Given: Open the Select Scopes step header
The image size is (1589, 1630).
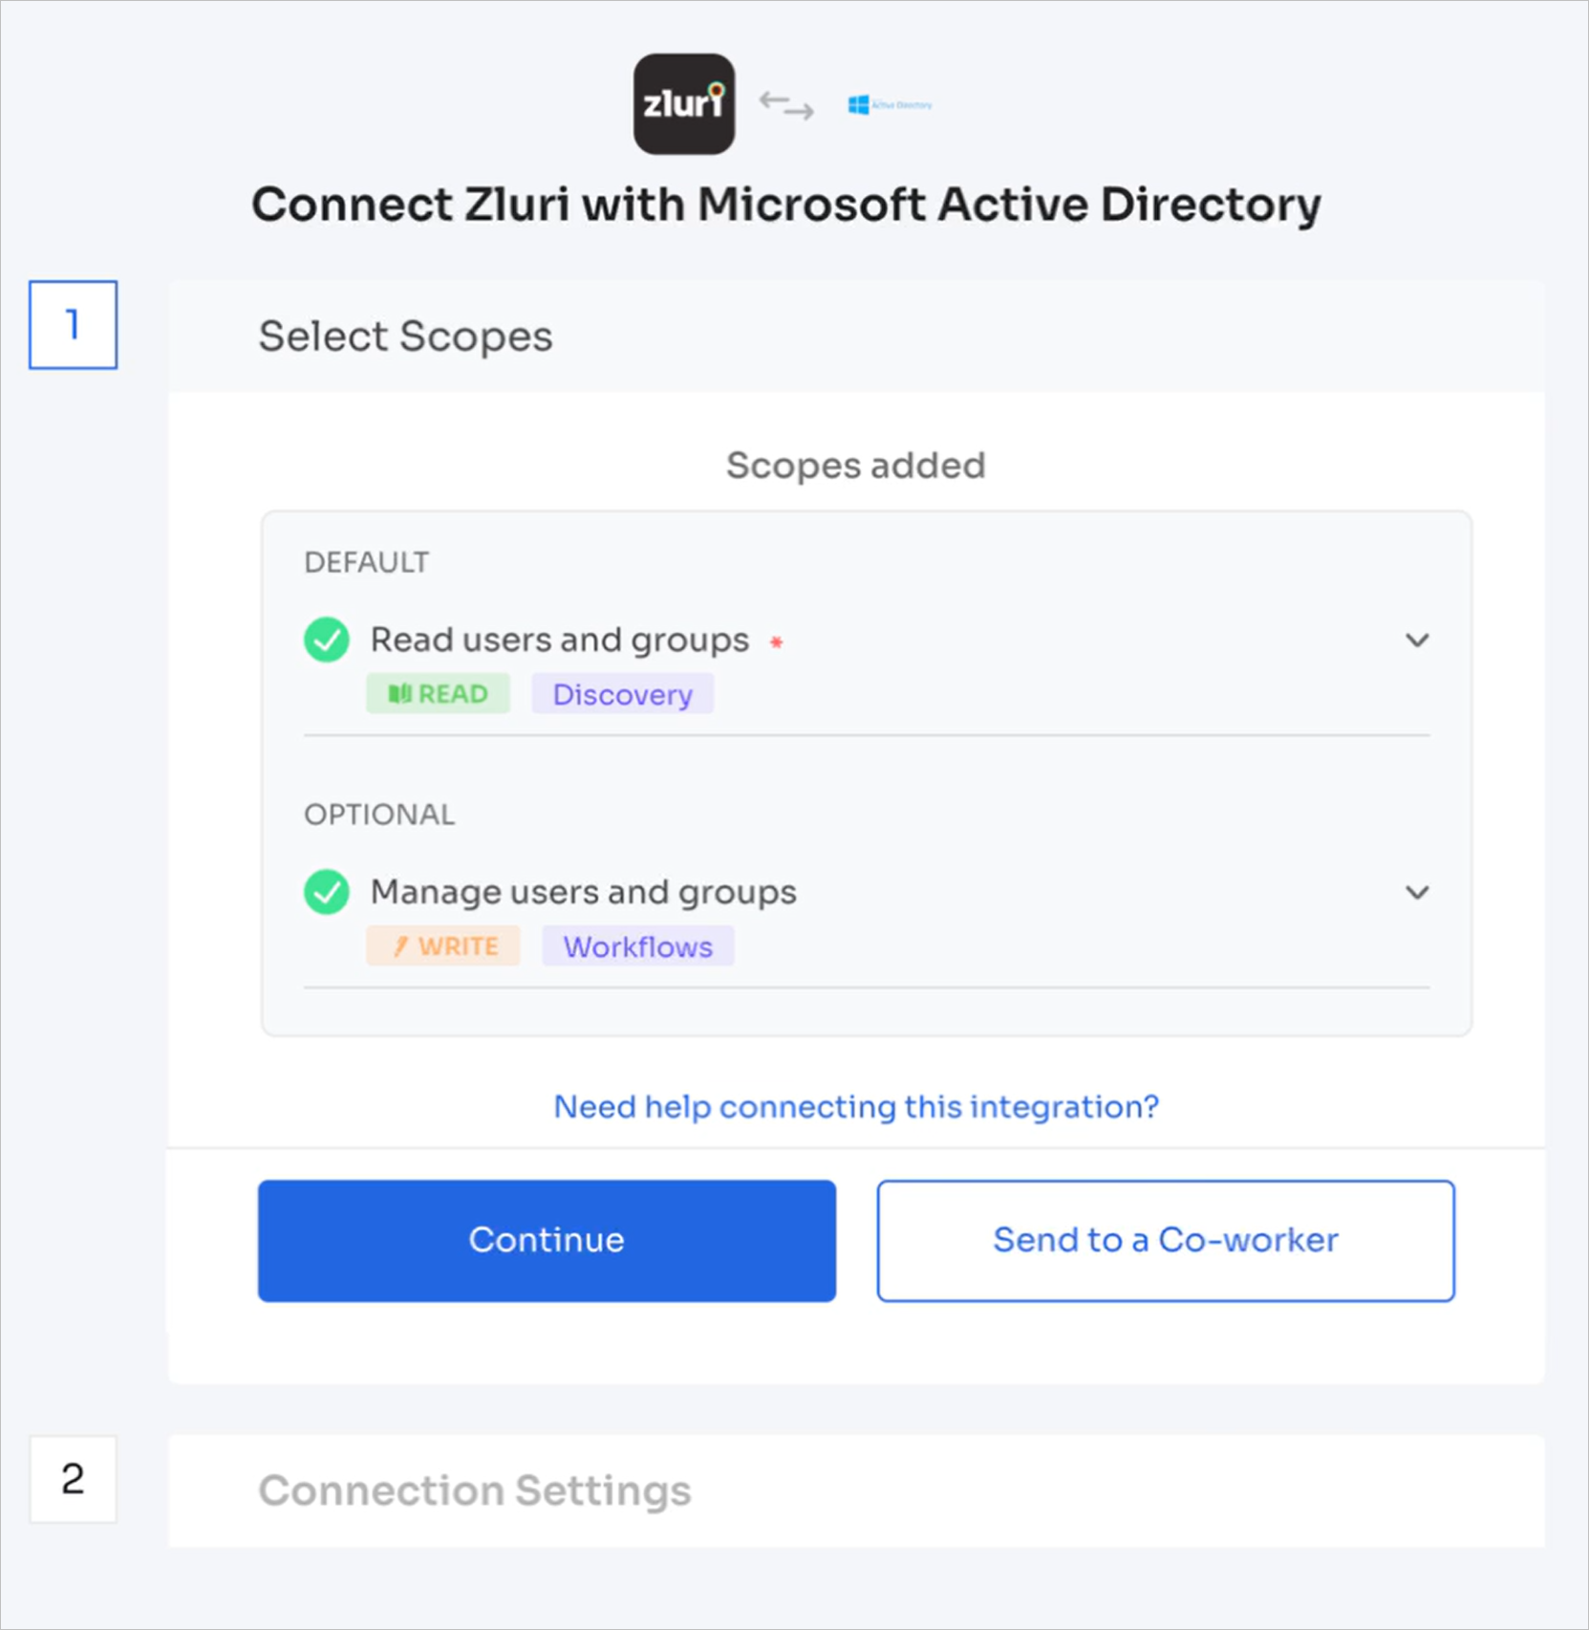Looking at the screenshot, I should pyautogui.click(x=856, y=337).
